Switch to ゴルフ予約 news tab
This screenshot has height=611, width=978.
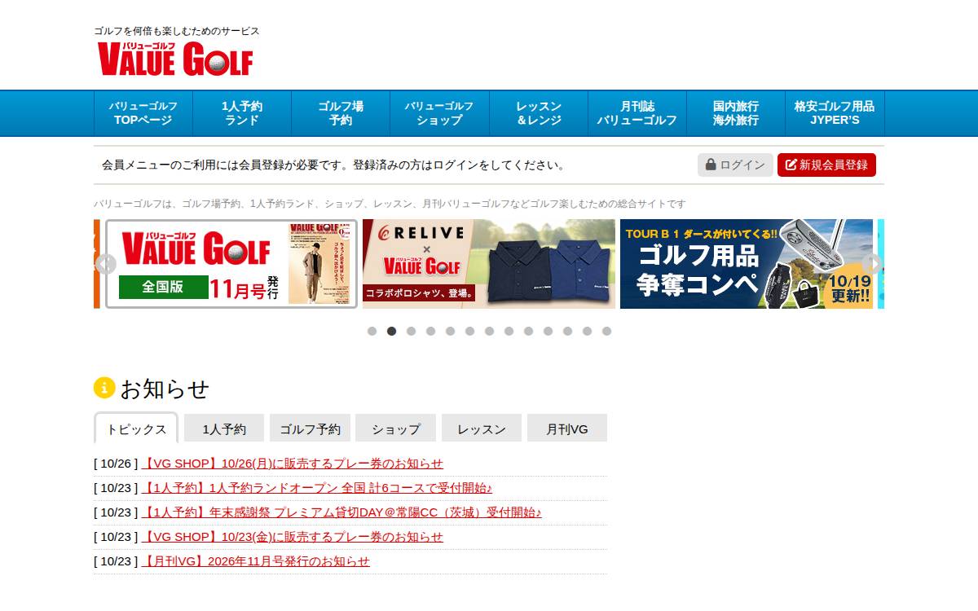310,429
